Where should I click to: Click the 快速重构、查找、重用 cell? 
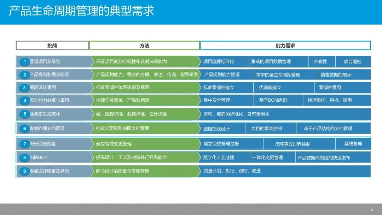338,100
